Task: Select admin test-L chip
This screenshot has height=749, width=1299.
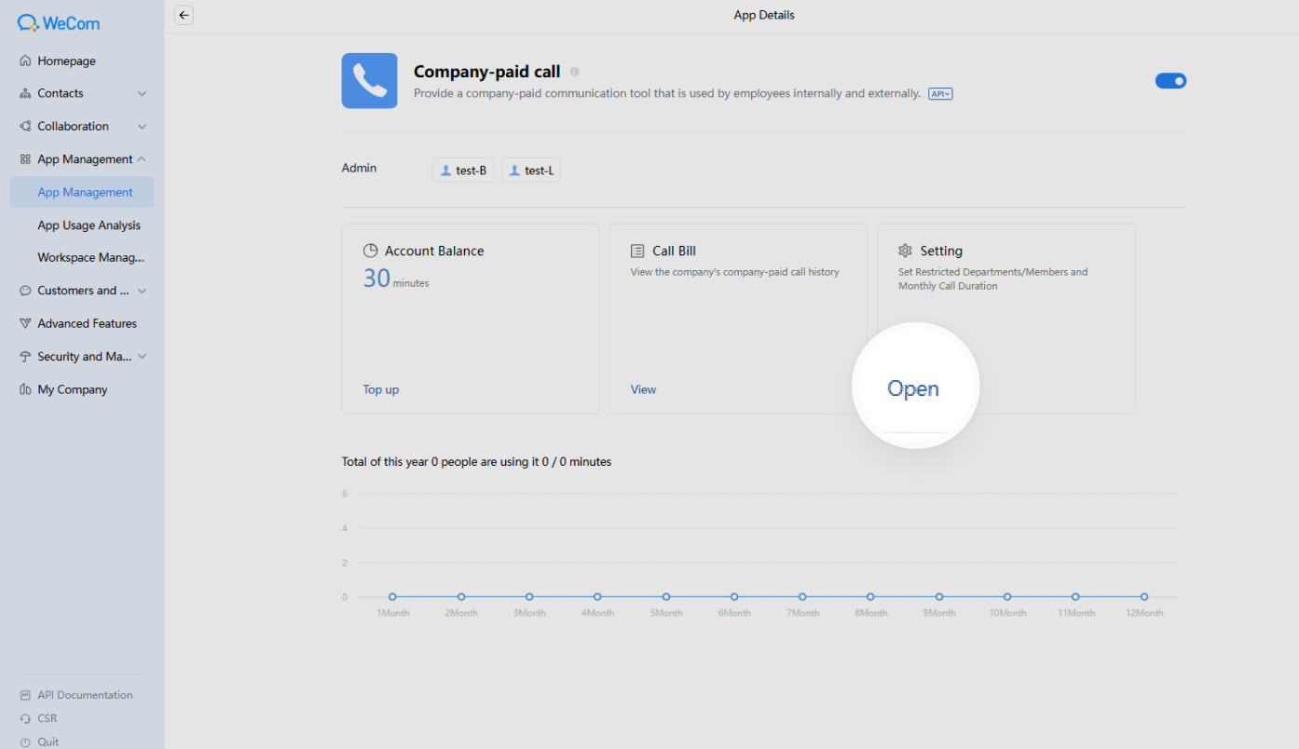Action: (531, 170)
